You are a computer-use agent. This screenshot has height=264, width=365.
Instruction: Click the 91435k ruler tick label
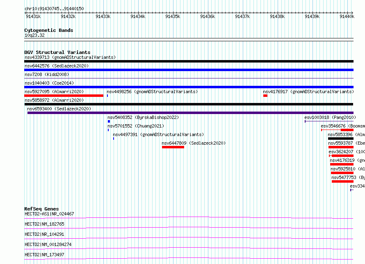point(173,16)
